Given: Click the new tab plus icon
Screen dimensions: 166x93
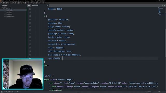Looking at the screenshot, I should [163, 5].
